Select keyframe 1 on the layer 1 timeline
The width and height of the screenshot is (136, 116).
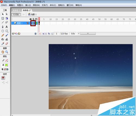(x=39, y=23)
